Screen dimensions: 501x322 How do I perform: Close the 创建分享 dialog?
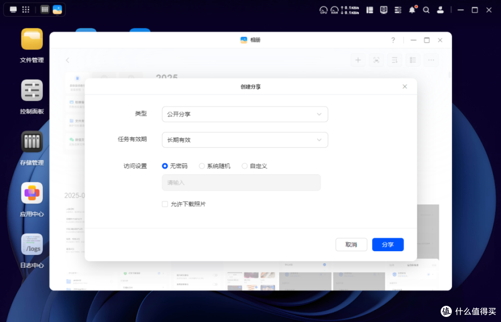405,87
